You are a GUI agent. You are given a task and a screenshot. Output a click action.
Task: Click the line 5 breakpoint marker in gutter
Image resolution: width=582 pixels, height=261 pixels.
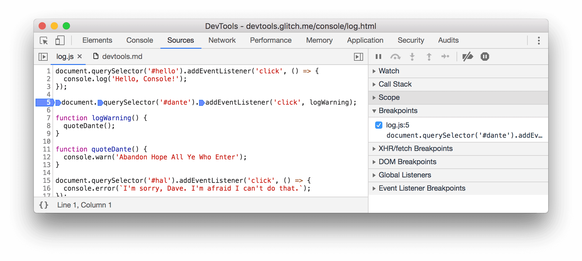click(45, 103)
